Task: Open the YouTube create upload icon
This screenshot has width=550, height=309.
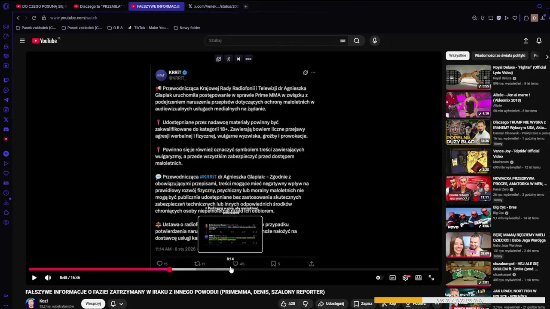Action: [526, 41]
